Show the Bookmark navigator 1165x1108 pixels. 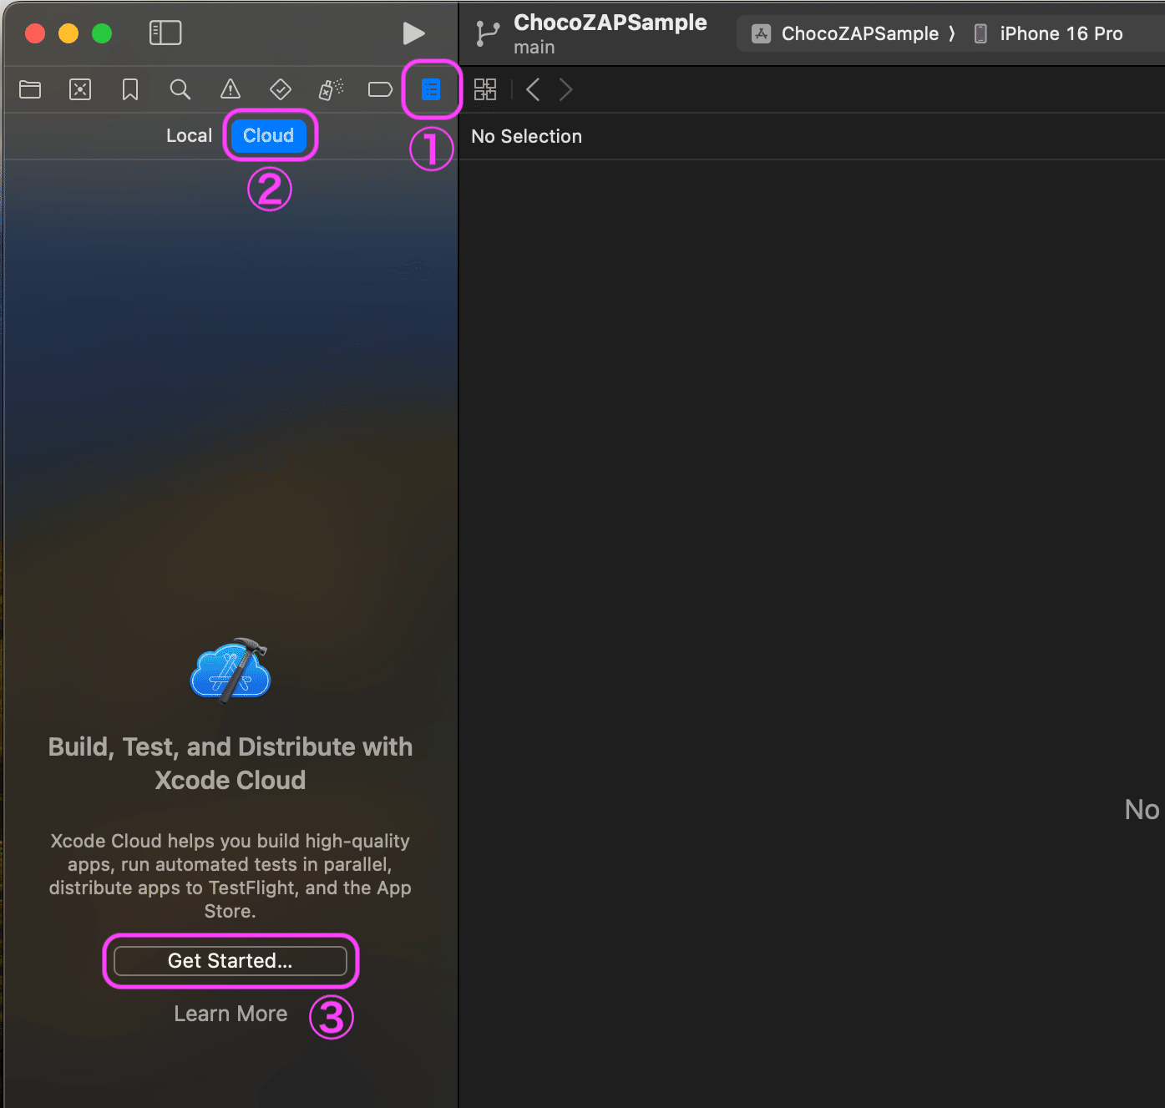(130, 89)
